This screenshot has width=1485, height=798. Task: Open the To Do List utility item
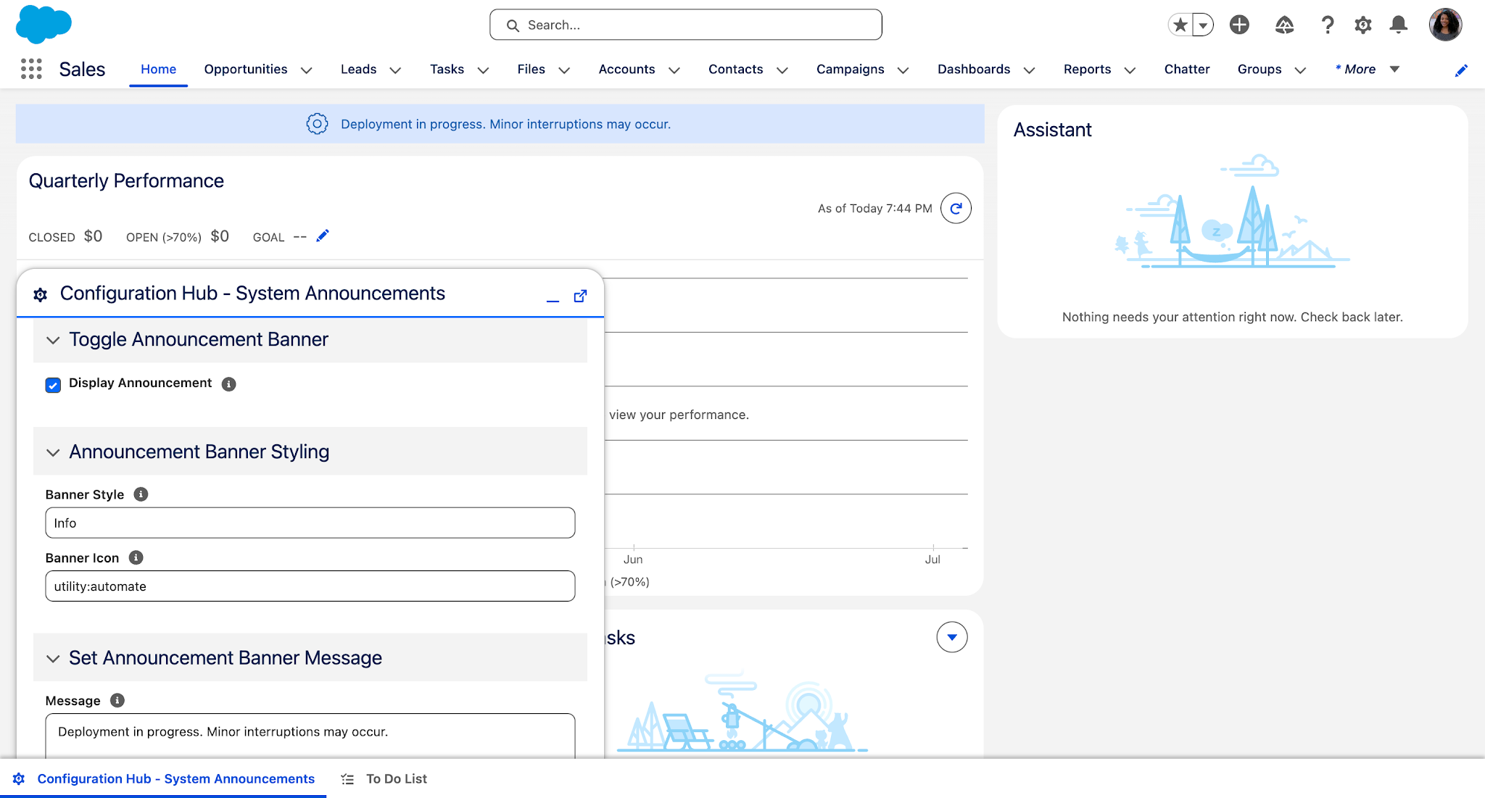pos(396,778)
